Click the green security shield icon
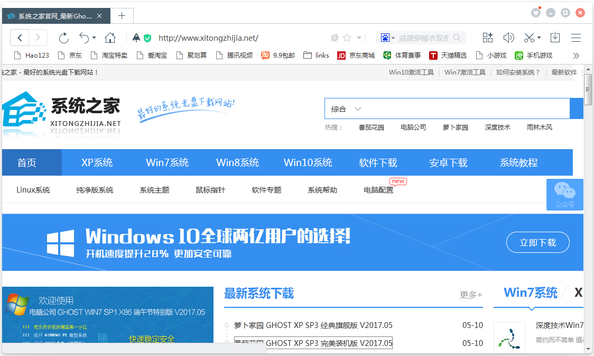 coord(148,38)
